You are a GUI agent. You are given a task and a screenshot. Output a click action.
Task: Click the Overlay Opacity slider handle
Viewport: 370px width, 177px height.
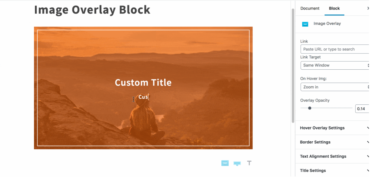tap(310, 108)
